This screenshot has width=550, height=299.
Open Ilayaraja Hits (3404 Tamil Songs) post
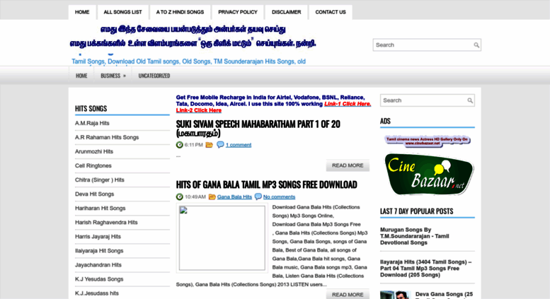click(x=426, y=269)
